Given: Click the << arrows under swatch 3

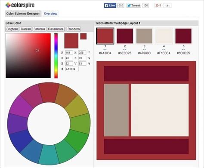Looking at the screenshot, I should tap(144, 49).
